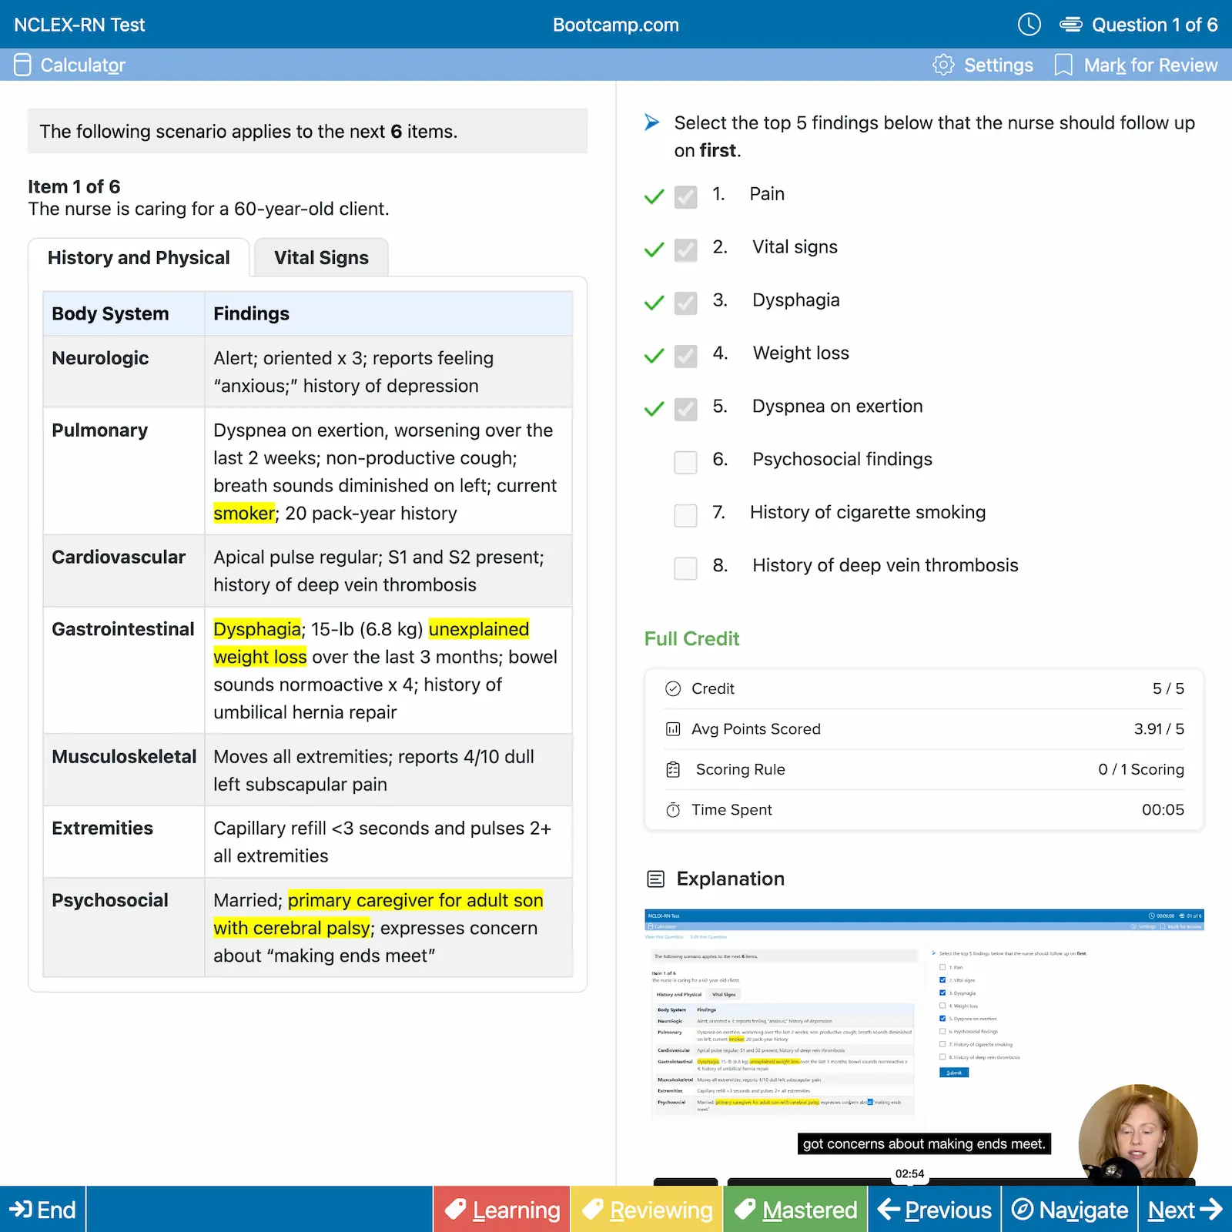Image resolution: width=1232 pixels, height=1232 pixels.
Task: Select the History and Physical tab
Action: pyautogui.click(x=139, y=257)
